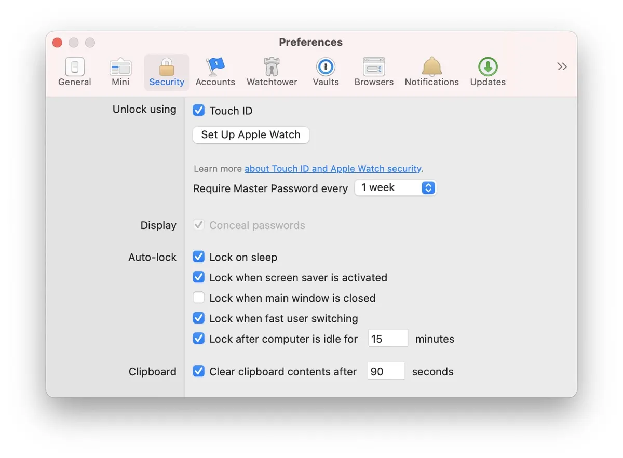Select the Security padlock icon
Screen dimensions: 623x458
[166, 70]
